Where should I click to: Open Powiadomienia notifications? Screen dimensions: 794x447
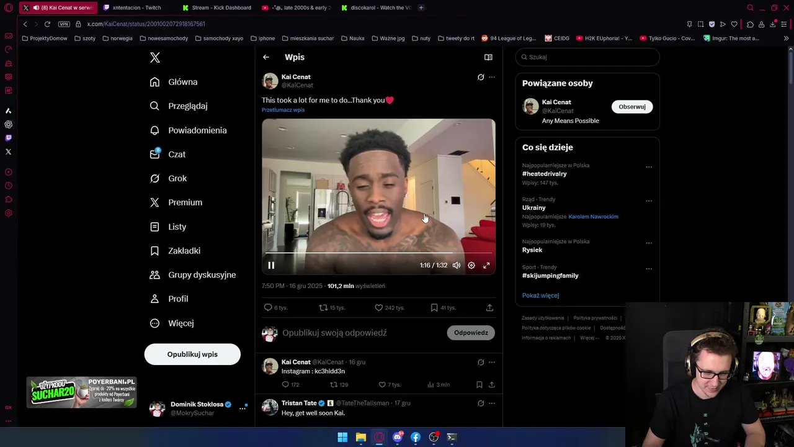(188, 130)
